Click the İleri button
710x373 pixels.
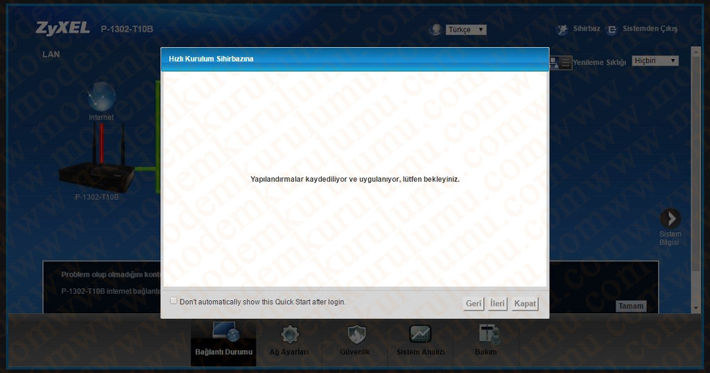click(x=497, y=303)
